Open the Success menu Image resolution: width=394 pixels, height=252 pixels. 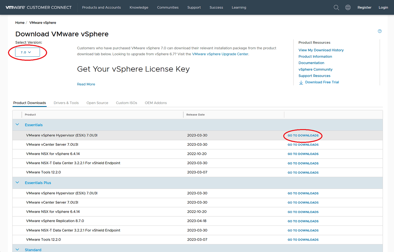pos(216,7)
